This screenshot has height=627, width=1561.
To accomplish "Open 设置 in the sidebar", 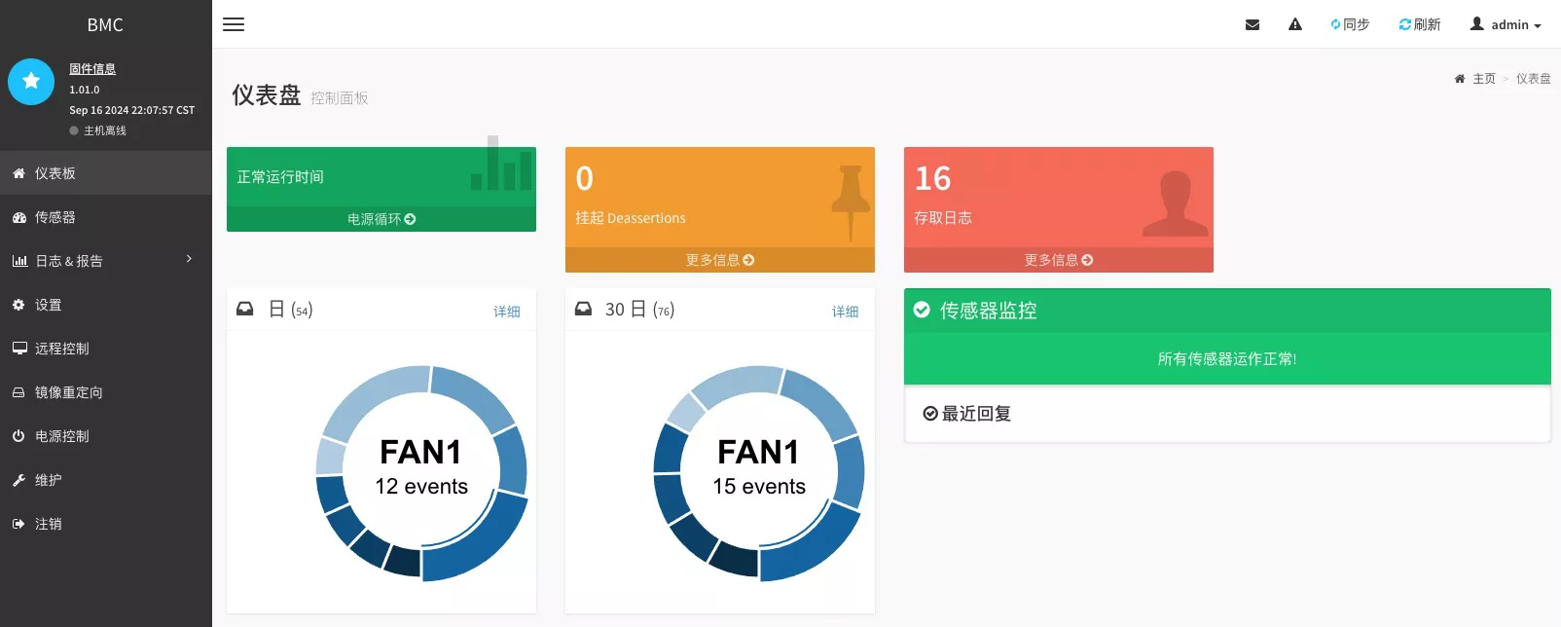I will [x=106, y=305].
